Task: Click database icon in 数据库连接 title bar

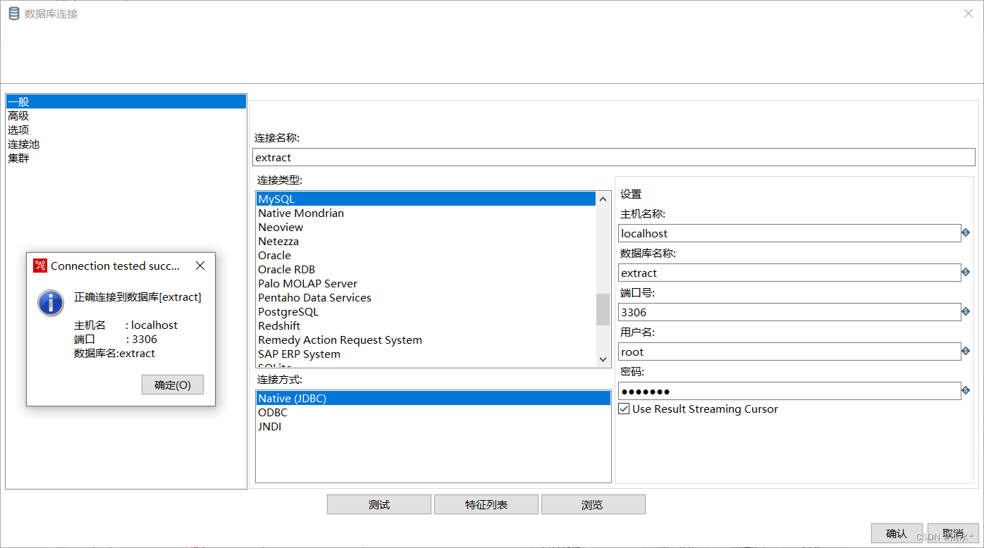Action: pos(13,13)
